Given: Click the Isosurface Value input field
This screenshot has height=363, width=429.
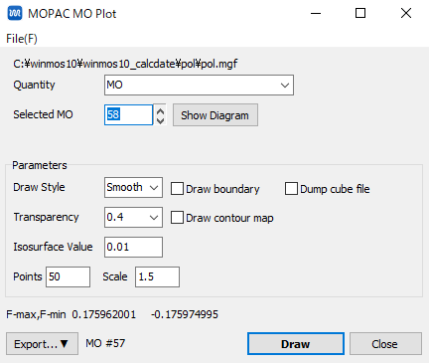Looking at the screenshot, I should click(x=133, y=247).
